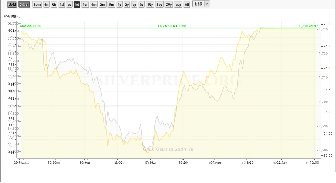The image size is (336, 183).
Task: Pick the 3d range button
Action: tap(69, 4)
